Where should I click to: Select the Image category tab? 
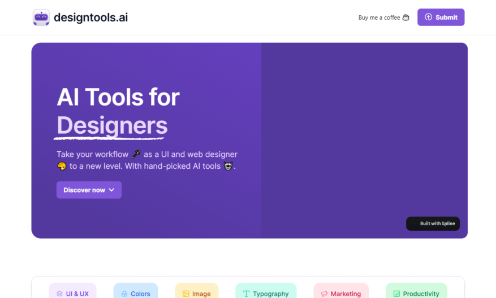tap(197, 293)
